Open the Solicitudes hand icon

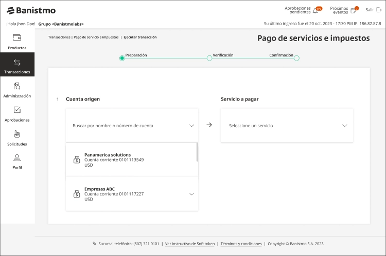[x=17, y=134]
